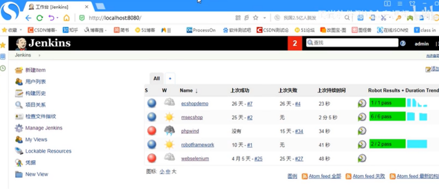This screenshot has height=193, width=439.
Task: Sort by Name column header
Action: (x=189, y=90)
